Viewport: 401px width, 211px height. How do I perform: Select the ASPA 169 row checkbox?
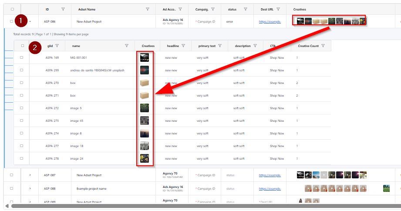click(21, 57)
